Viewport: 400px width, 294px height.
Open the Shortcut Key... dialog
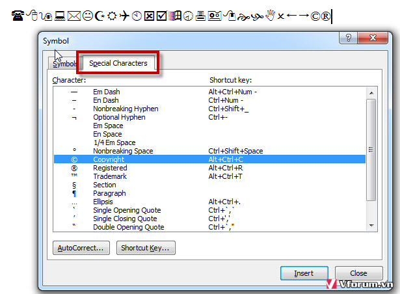[x=146, y=248]
